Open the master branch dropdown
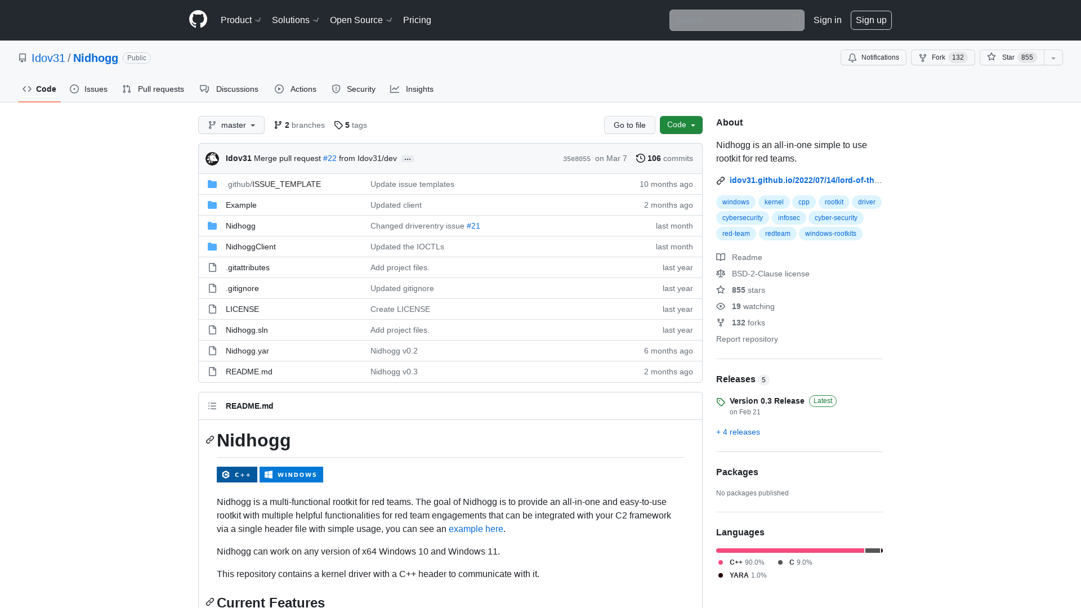1081x608 pixels. (231, 125)
